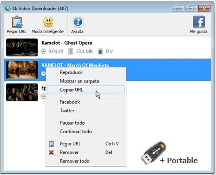Select Remover todo menu item
The width and height of the screenshot is (216, 175).
(86, 161)
